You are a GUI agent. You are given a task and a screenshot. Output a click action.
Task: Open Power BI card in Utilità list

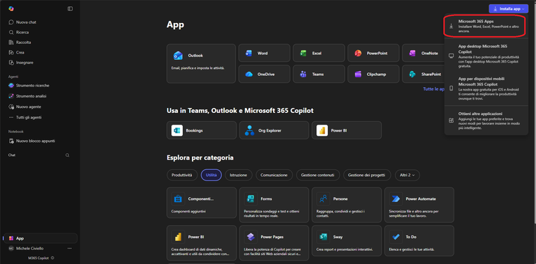[201, 243]
